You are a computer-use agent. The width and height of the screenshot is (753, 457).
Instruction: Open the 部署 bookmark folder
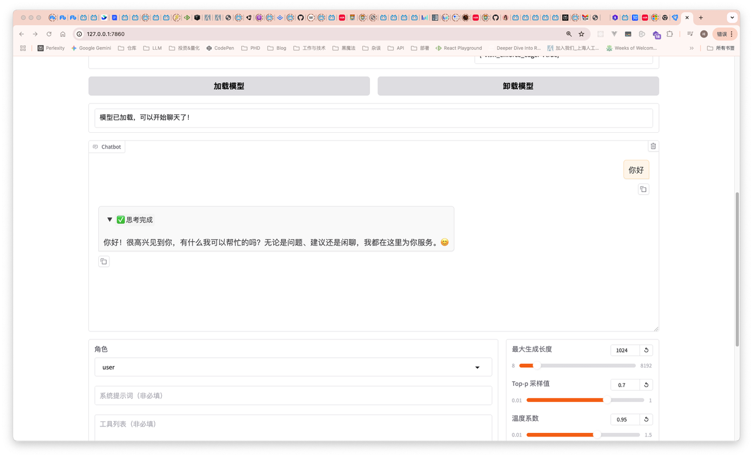point(420,48)
